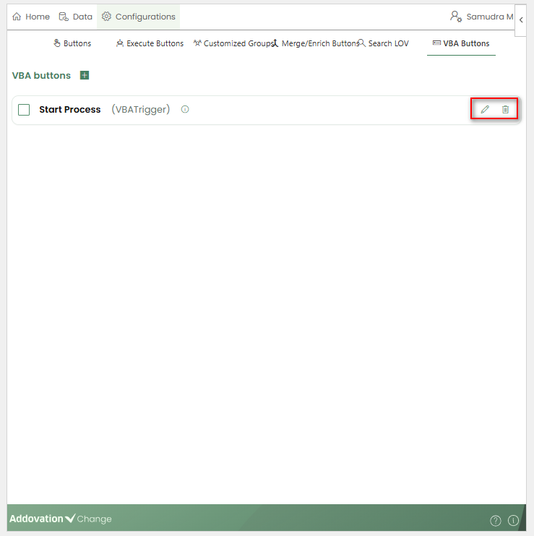Open help via the question mark icon

pyautogui.click(x=496, y=520)
